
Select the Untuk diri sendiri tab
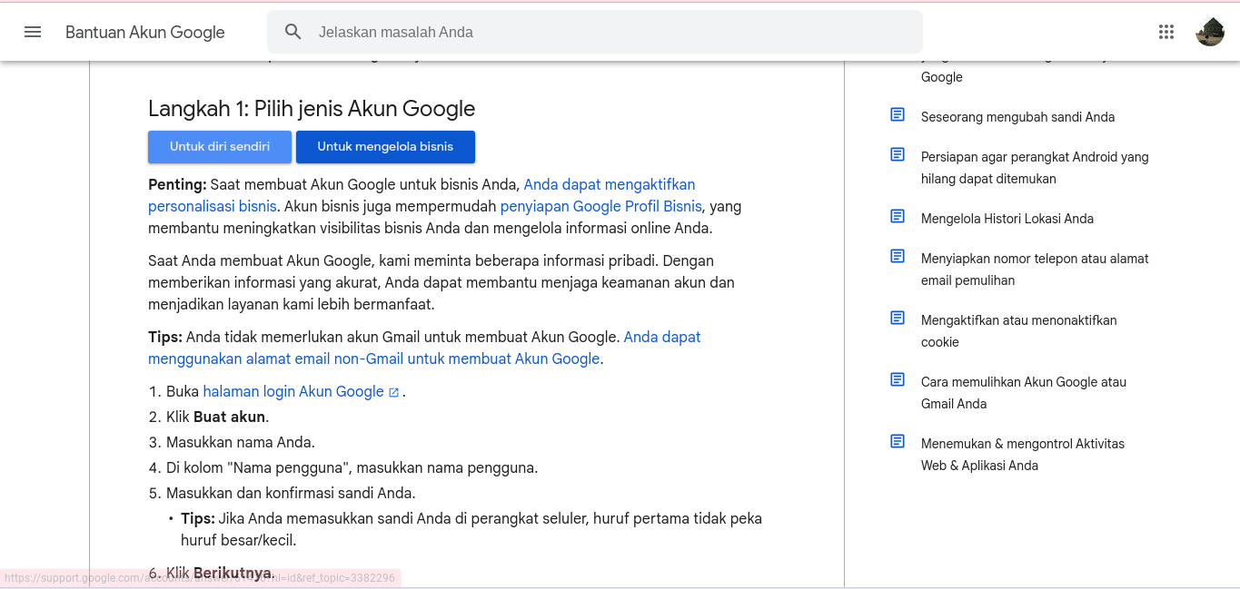pos(220,147)
